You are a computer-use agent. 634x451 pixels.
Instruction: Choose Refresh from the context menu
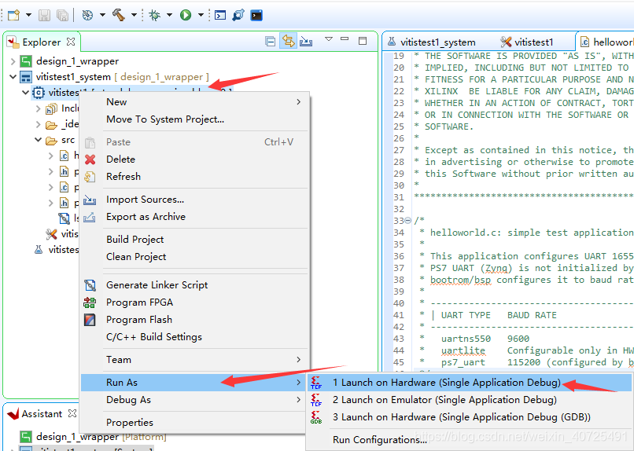point(195,177)
